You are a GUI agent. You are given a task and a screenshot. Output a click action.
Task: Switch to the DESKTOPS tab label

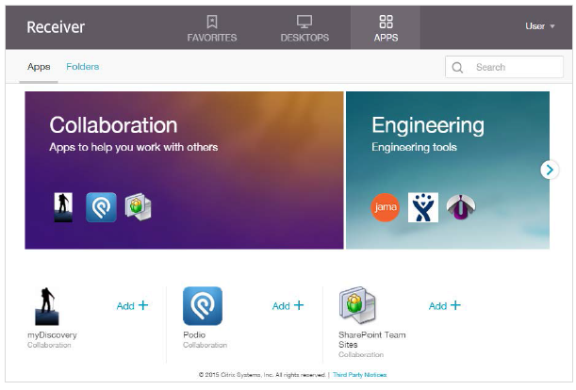pyautogui.click(x=304, y=38)
